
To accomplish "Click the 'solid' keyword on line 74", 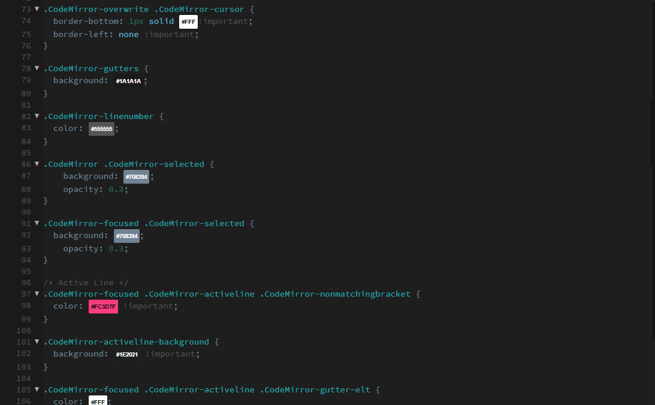I will click(x=161, y=22).
